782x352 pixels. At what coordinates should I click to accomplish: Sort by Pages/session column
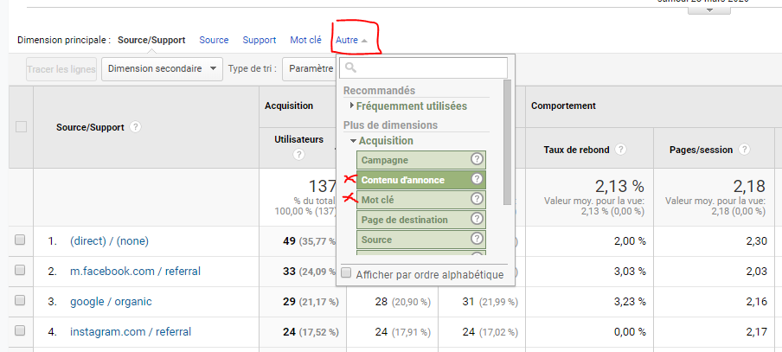click(x=702, y=150)
